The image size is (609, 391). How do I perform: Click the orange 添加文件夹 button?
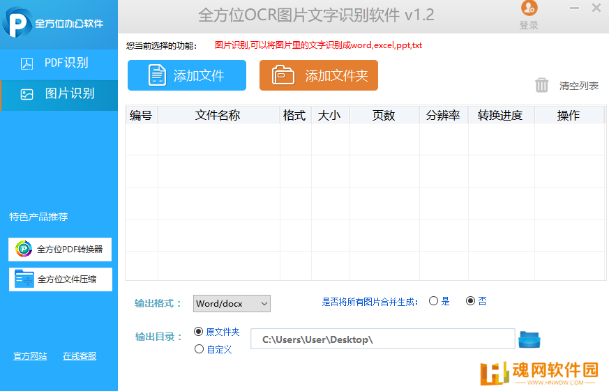pos(319,75)
